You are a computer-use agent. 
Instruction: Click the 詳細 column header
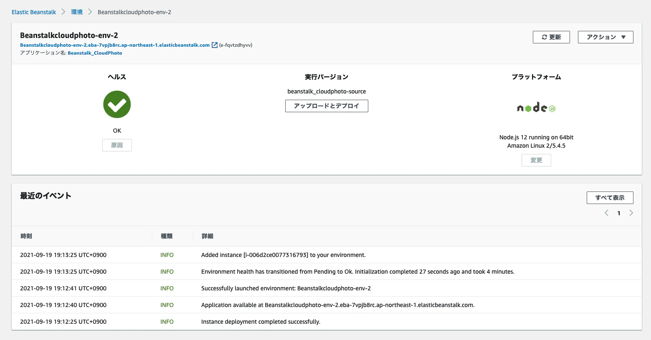(x=208, y=236)
